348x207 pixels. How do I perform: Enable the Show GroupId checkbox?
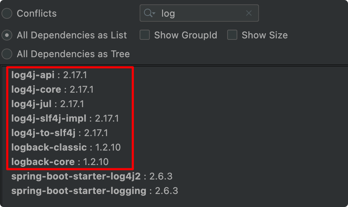(x=145, y=35)
